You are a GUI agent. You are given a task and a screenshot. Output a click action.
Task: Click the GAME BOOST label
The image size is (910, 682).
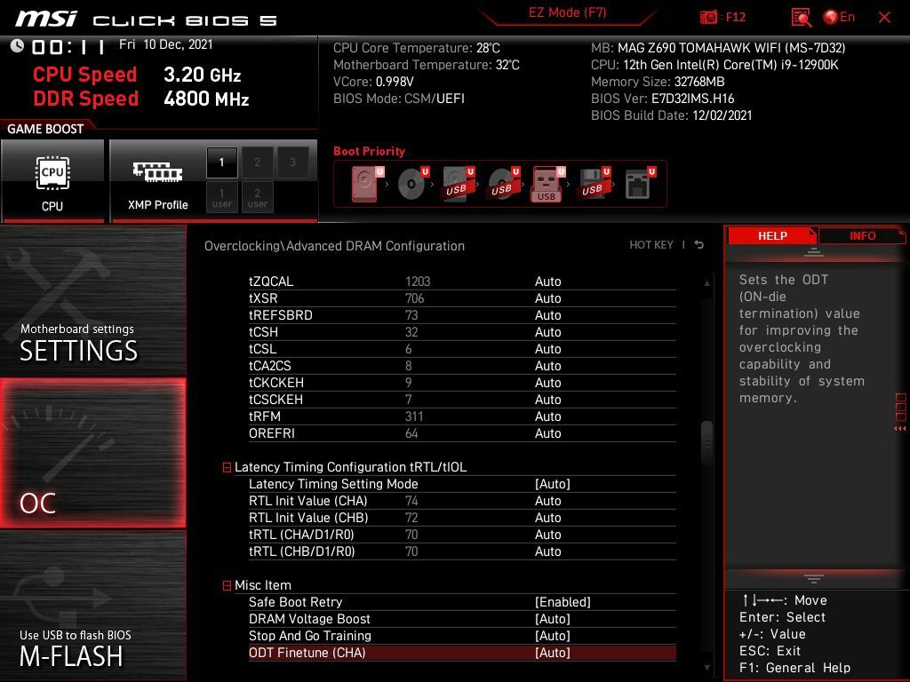point(45,129)
